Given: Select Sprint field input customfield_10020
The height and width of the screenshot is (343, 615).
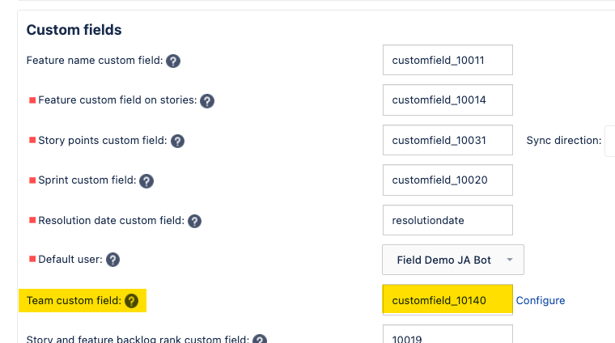Looking at the screenshot, I should pos(447,180).
